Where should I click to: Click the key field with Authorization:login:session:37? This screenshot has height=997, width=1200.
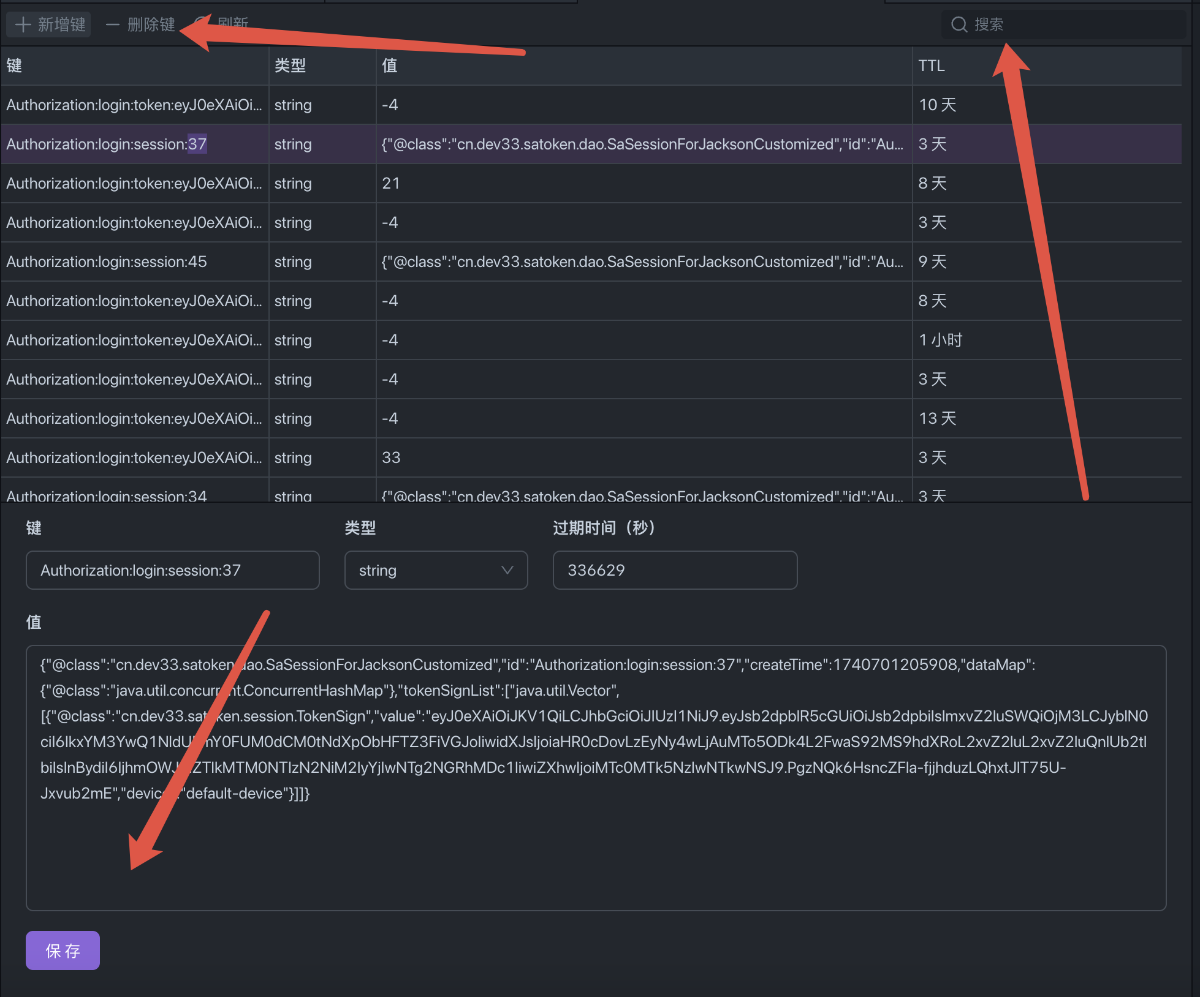[x=172, y=570]
